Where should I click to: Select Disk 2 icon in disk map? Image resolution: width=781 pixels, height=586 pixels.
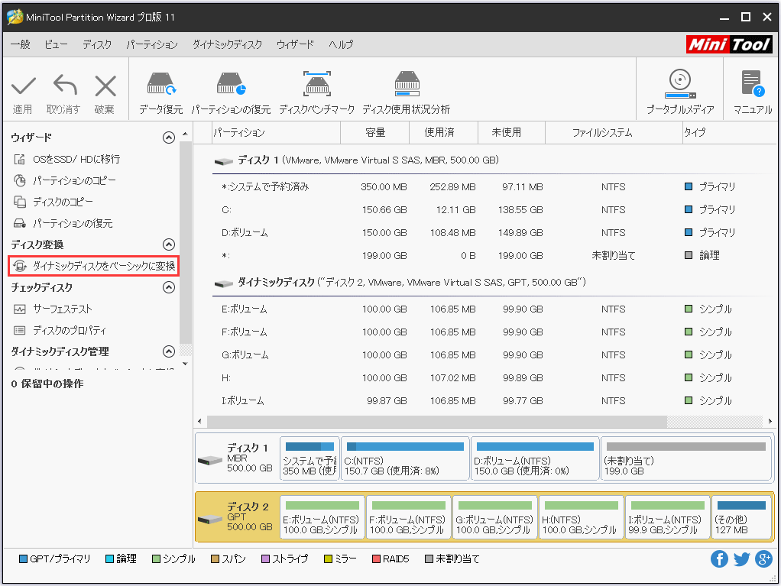209,520
